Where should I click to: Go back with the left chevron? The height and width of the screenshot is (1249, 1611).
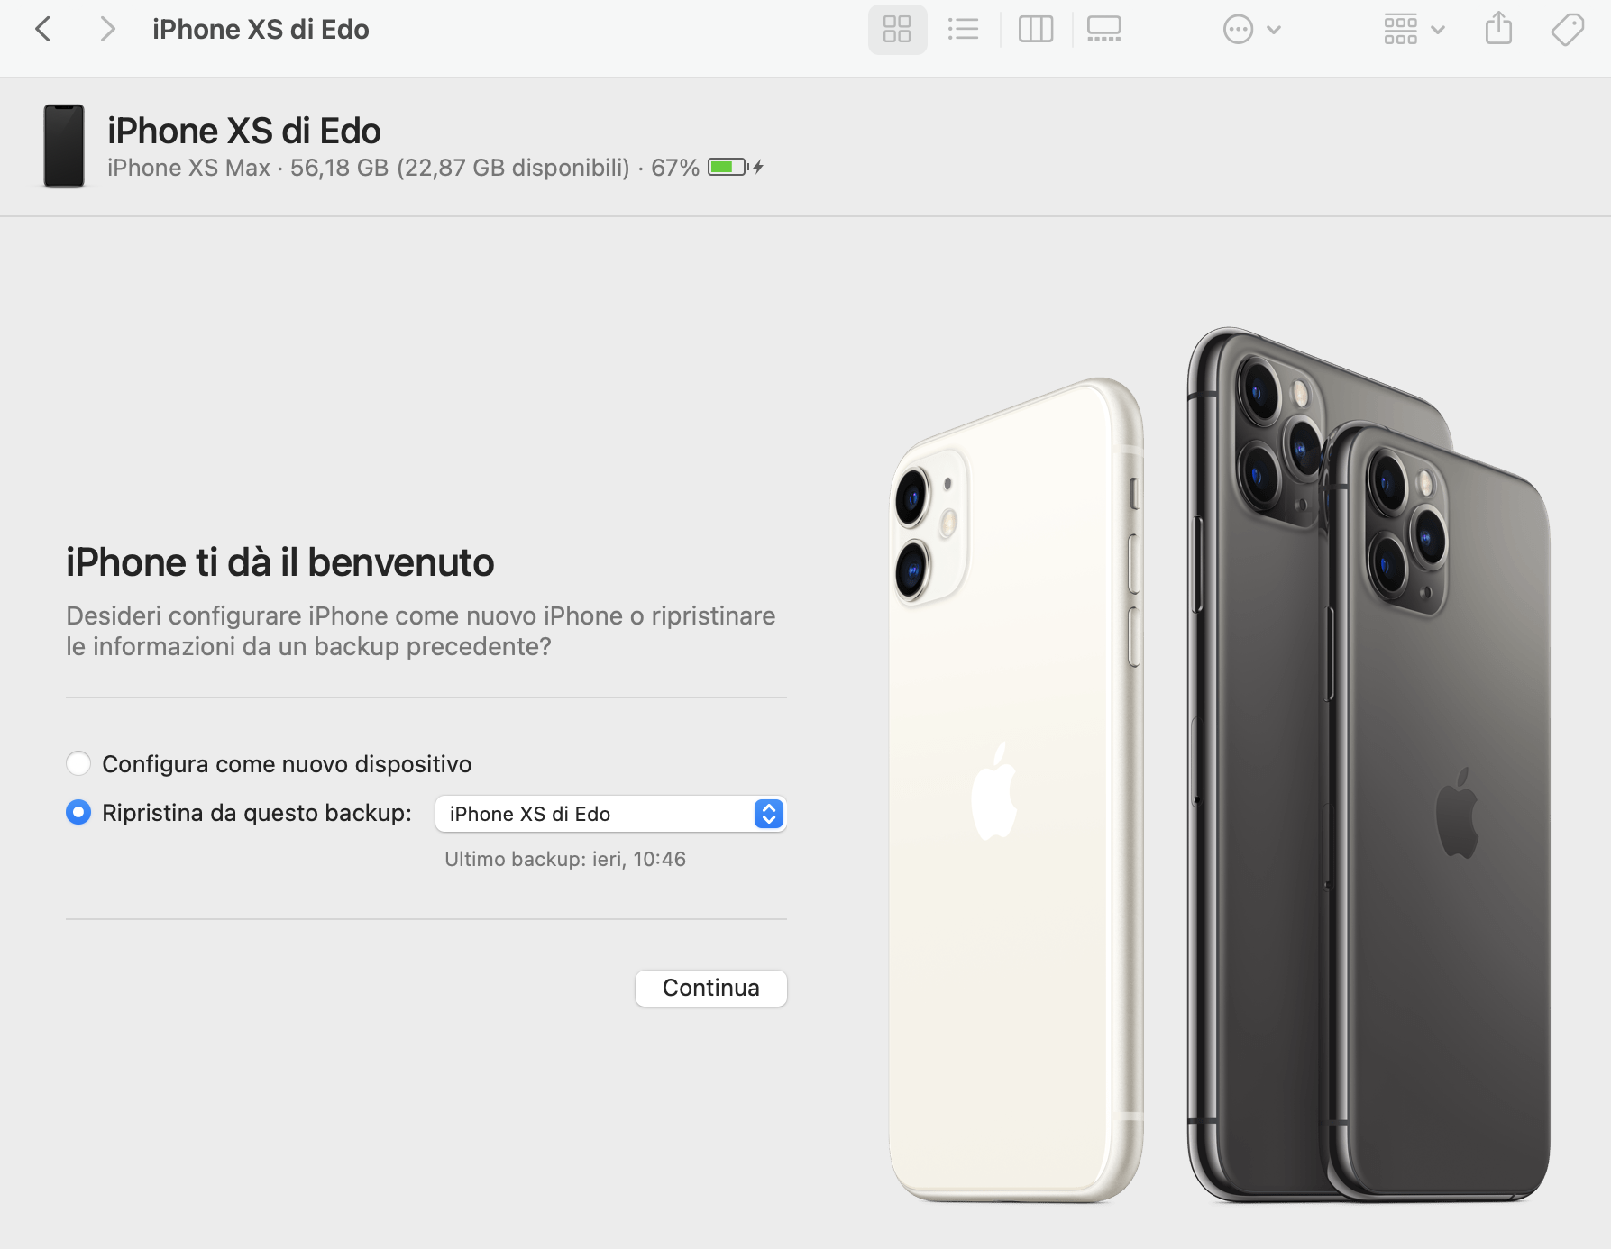click(42, 30)
